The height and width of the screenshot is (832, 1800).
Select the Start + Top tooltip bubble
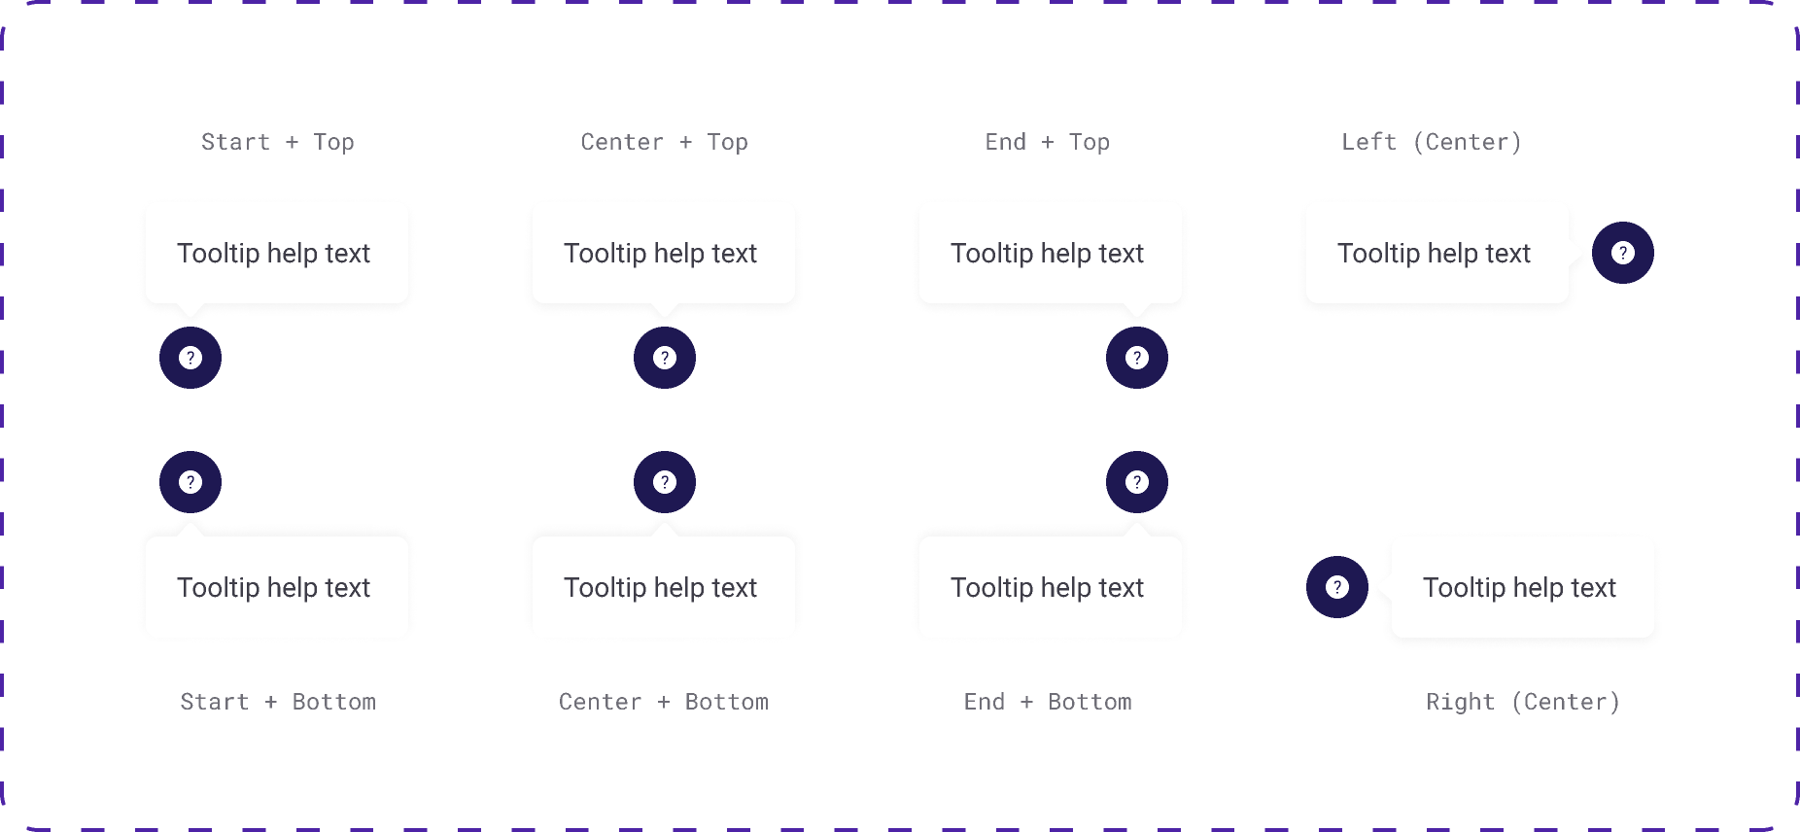[x=275, y=253]
